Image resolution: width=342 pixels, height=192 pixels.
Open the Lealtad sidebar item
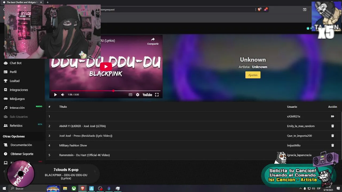(14, 81)
